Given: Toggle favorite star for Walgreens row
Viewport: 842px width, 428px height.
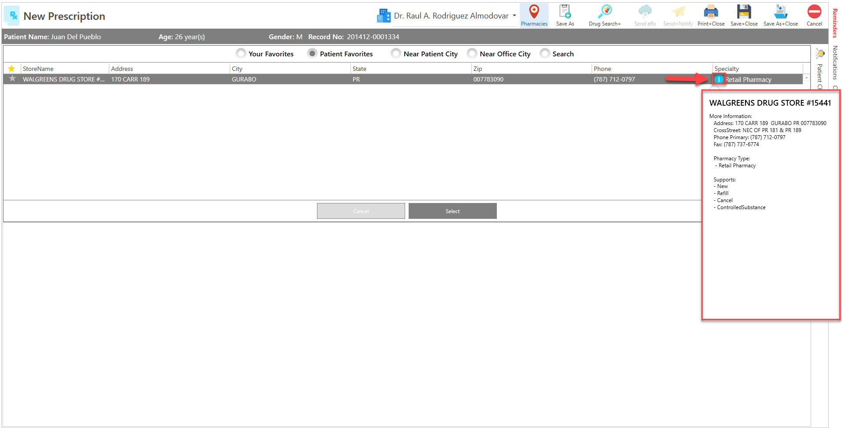Looking at the screenshot, I should tap(12, 79).
